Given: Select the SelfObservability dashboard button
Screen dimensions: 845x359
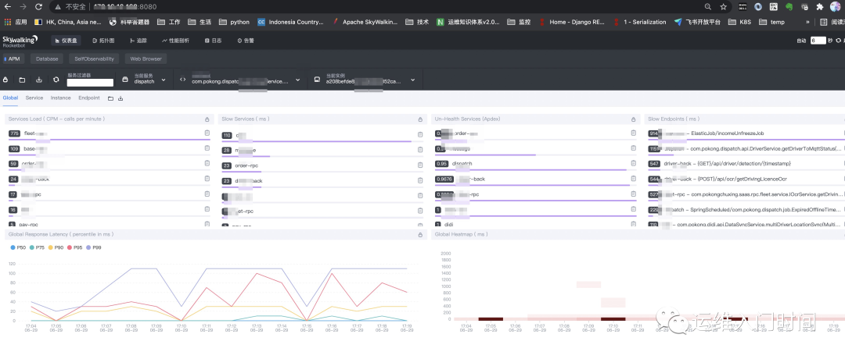Looking at the screenshot, I should coord(95,59).
